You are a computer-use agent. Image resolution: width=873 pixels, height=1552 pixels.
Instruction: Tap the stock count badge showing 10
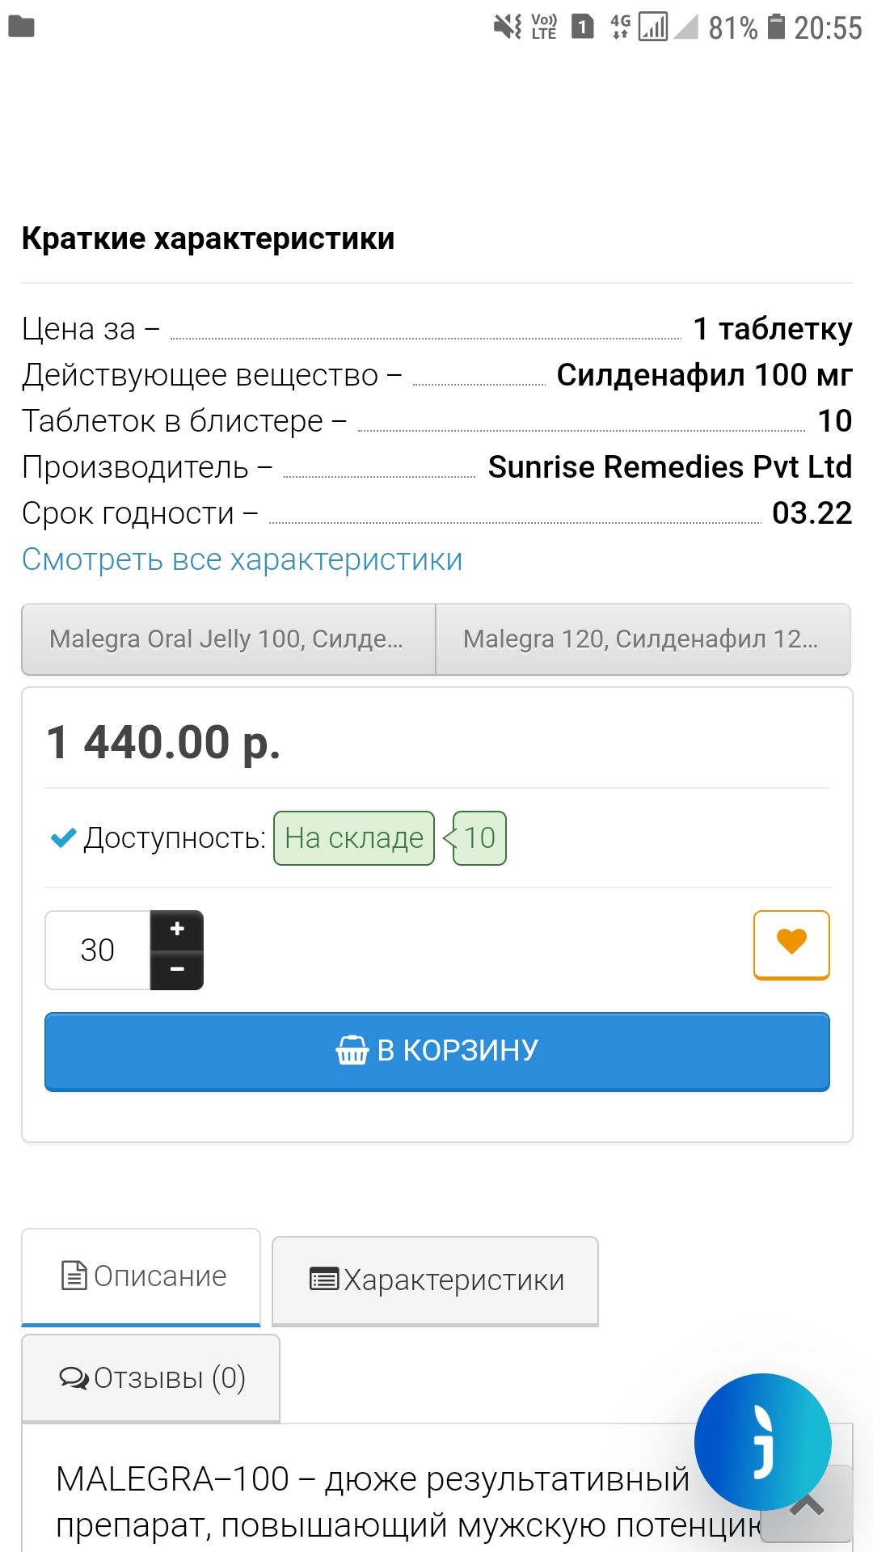point(479,838)
